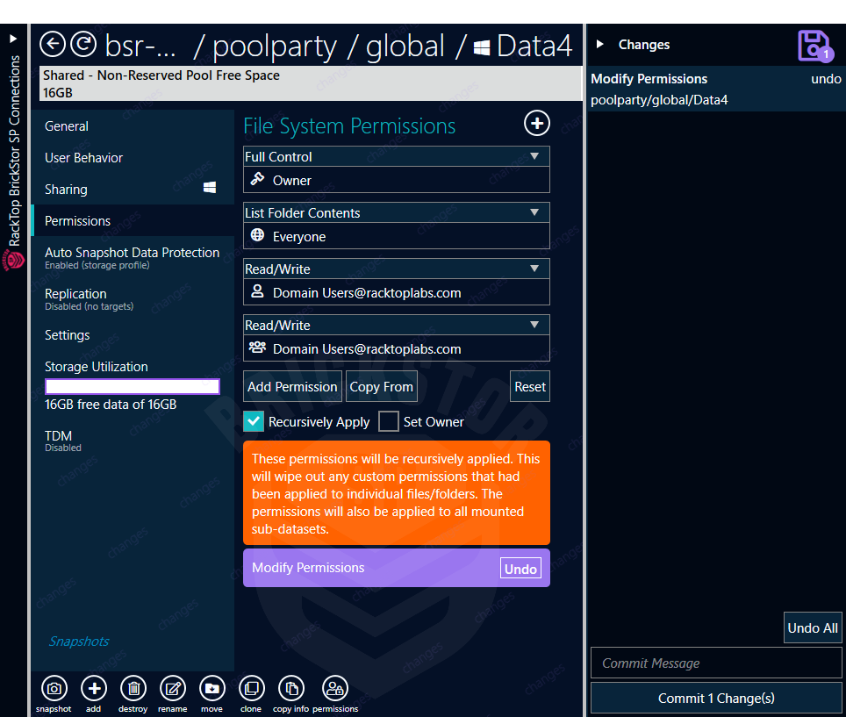Image resolution: width=846 pixels, height=717 pixels.
Task: Enable the Set Owner checkbox
Action: pyautogui.click(x=388, y=421)
